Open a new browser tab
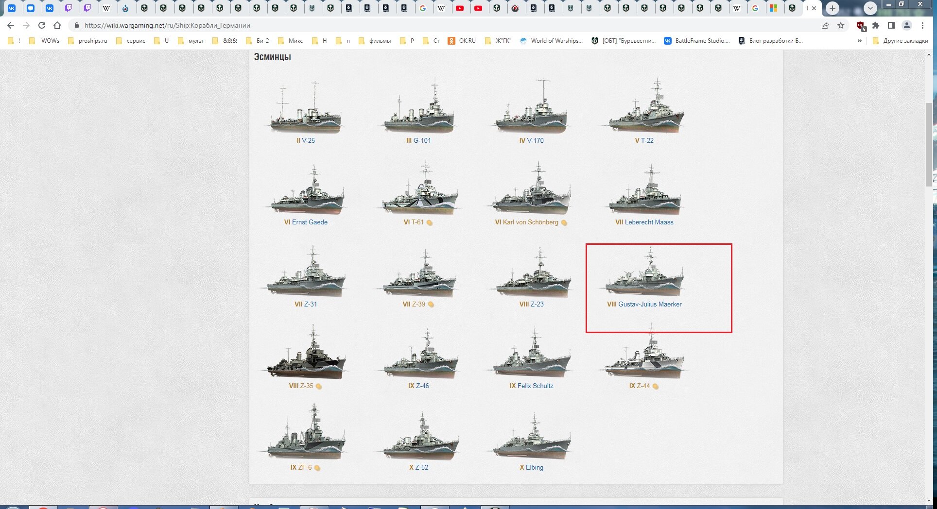Image resolution: width=937 pixels, height=509 pixels. tap(833, 8)
